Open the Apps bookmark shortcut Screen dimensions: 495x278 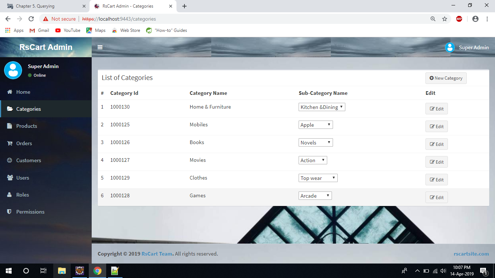point(14,30)
